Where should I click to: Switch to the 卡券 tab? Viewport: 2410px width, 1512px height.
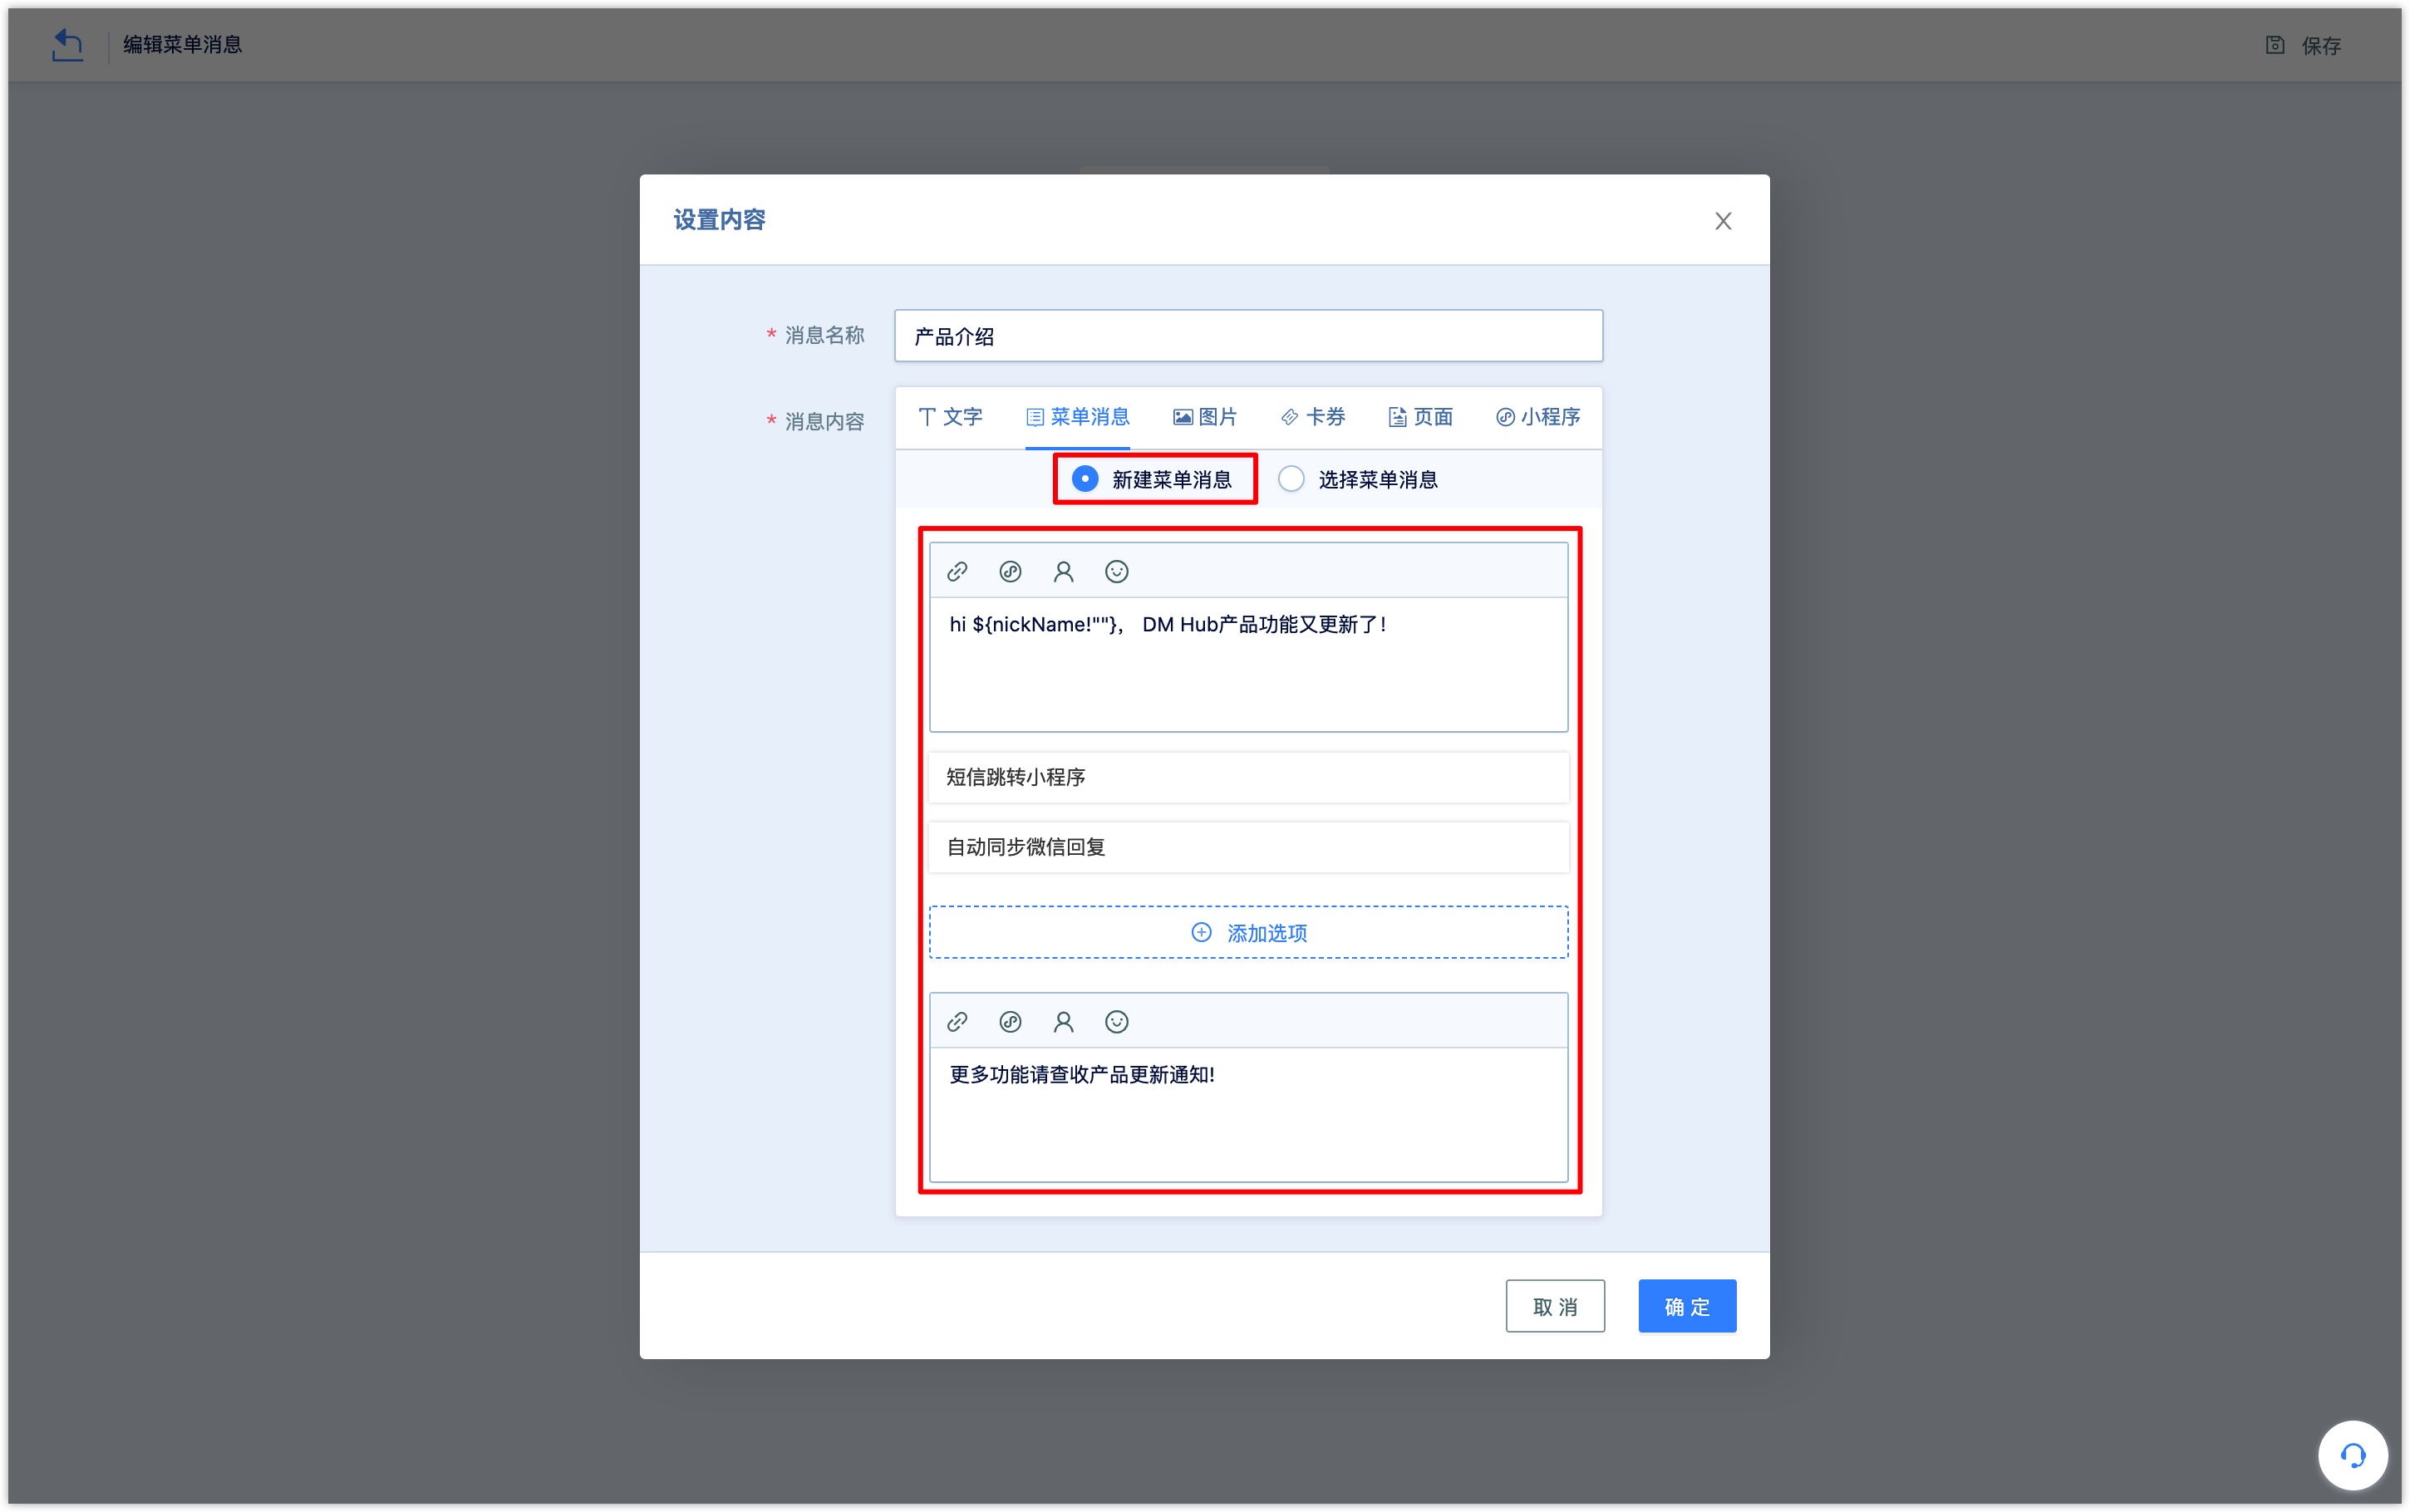pyautogui.click(x=1313, y=417)
